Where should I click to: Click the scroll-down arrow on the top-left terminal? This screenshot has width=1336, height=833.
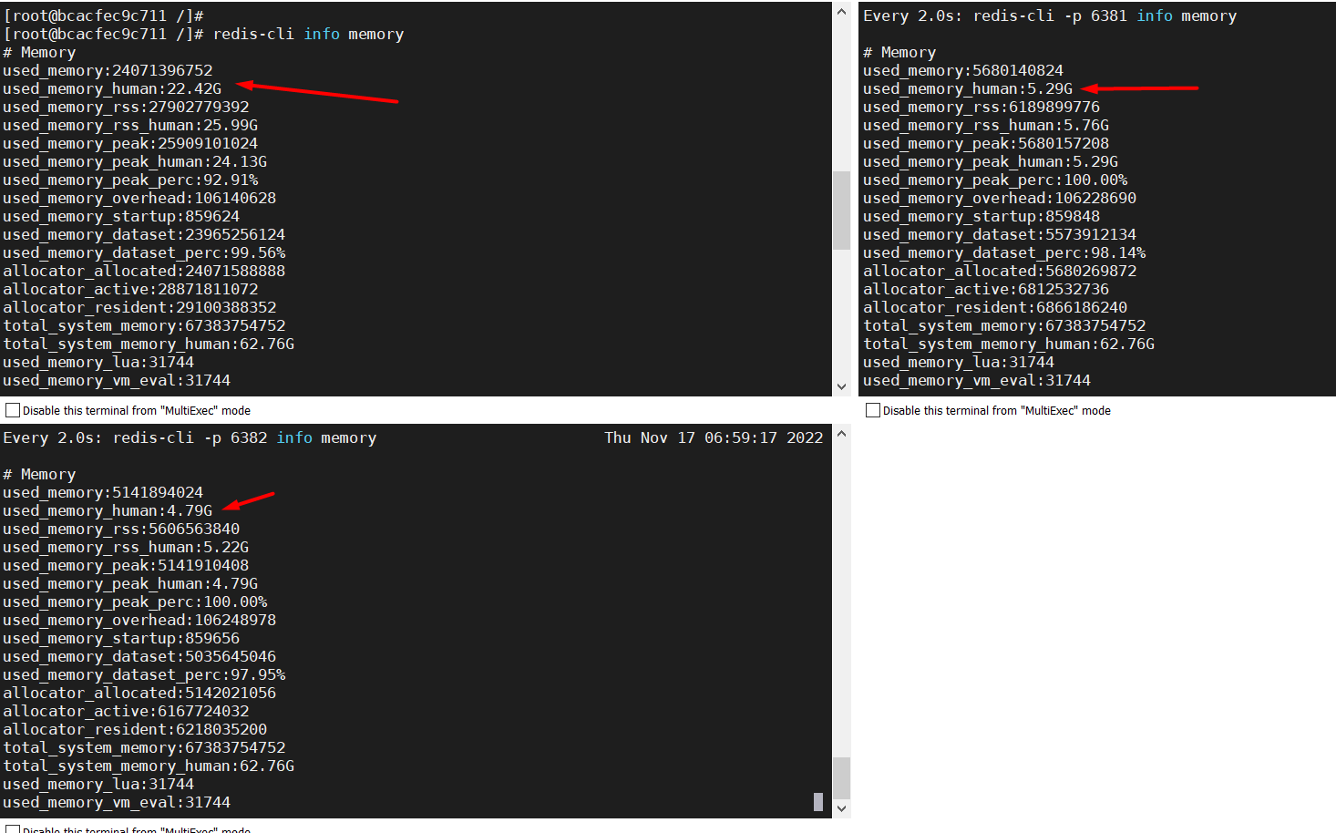point(840,386)
